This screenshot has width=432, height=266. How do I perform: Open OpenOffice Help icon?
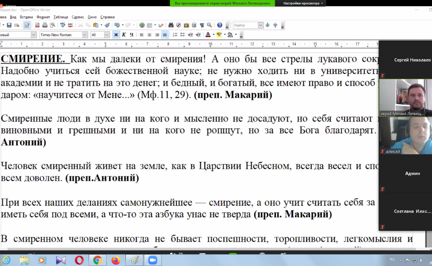219,25
